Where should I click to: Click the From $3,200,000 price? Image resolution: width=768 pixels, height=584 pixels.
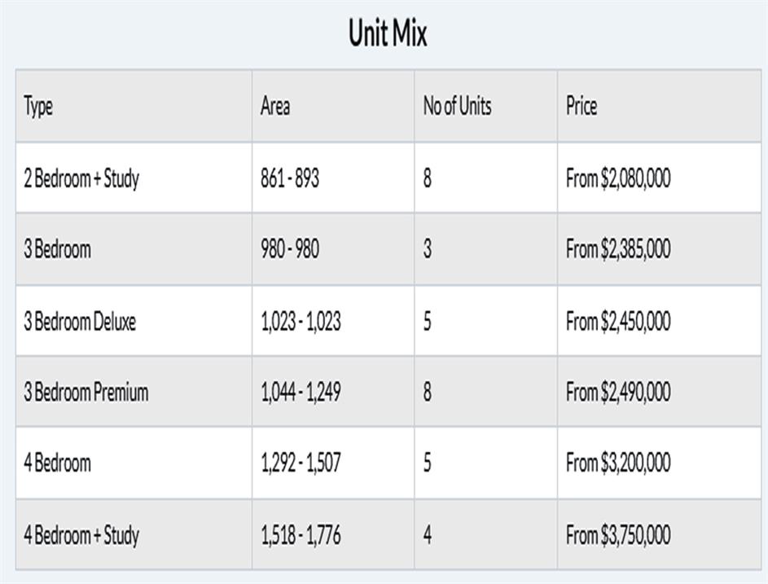click(618, 463)
